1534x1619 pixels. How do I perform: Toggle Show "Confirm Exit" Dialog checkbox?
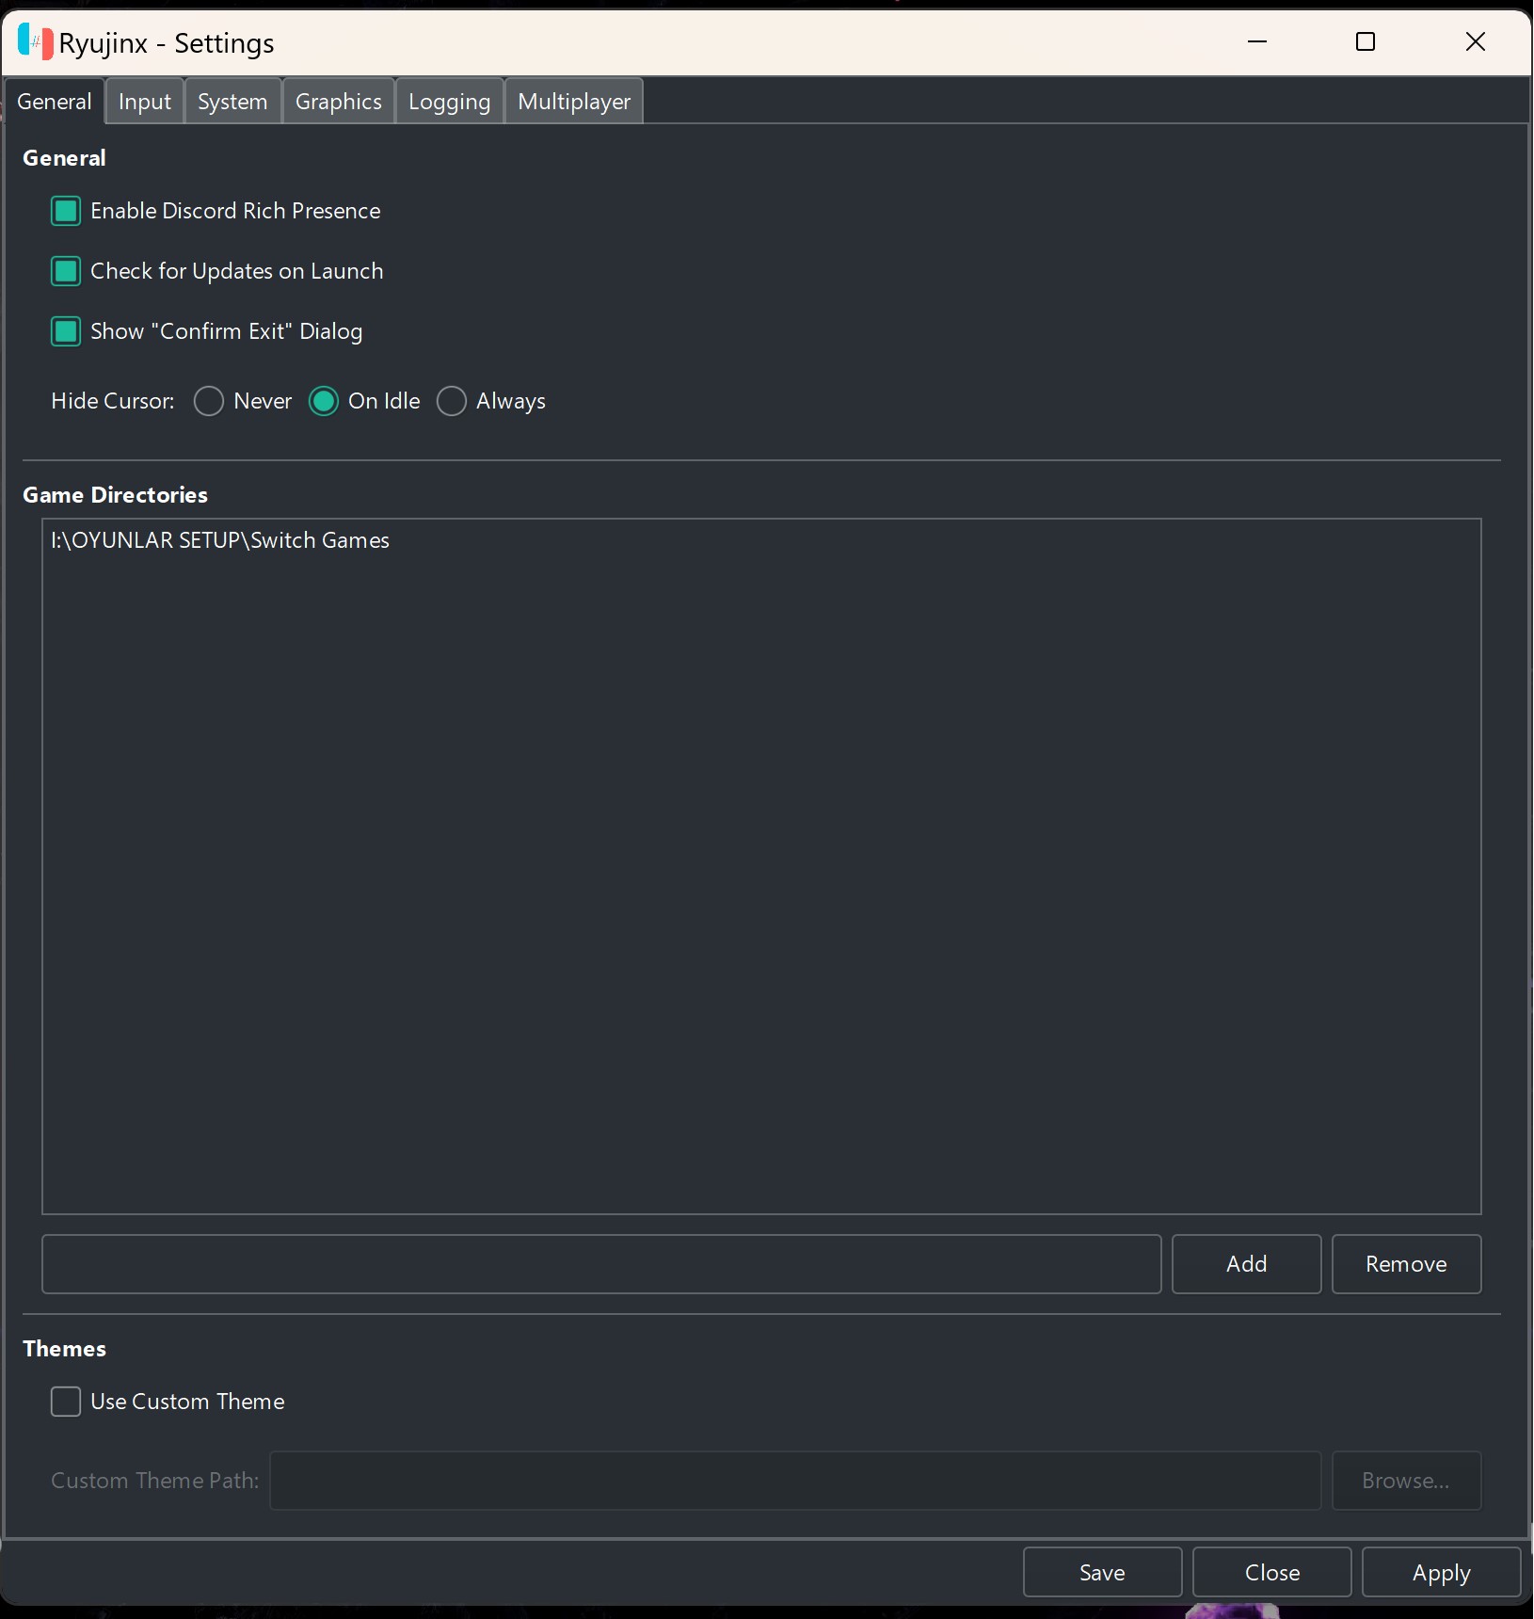click(66, 331)
